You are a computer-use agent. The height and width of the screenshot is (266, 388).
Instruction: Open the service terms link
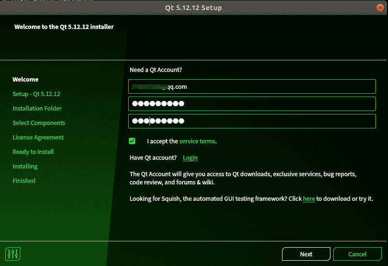[x=197, y=141]
